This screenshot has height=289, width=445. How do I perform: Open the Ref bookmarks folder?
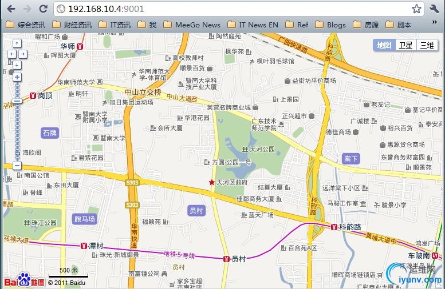(297, 25)
